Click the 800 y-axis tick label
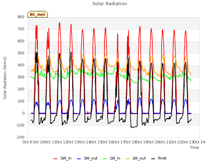Viewport: 220px width, 165px height. pos(21,17)
